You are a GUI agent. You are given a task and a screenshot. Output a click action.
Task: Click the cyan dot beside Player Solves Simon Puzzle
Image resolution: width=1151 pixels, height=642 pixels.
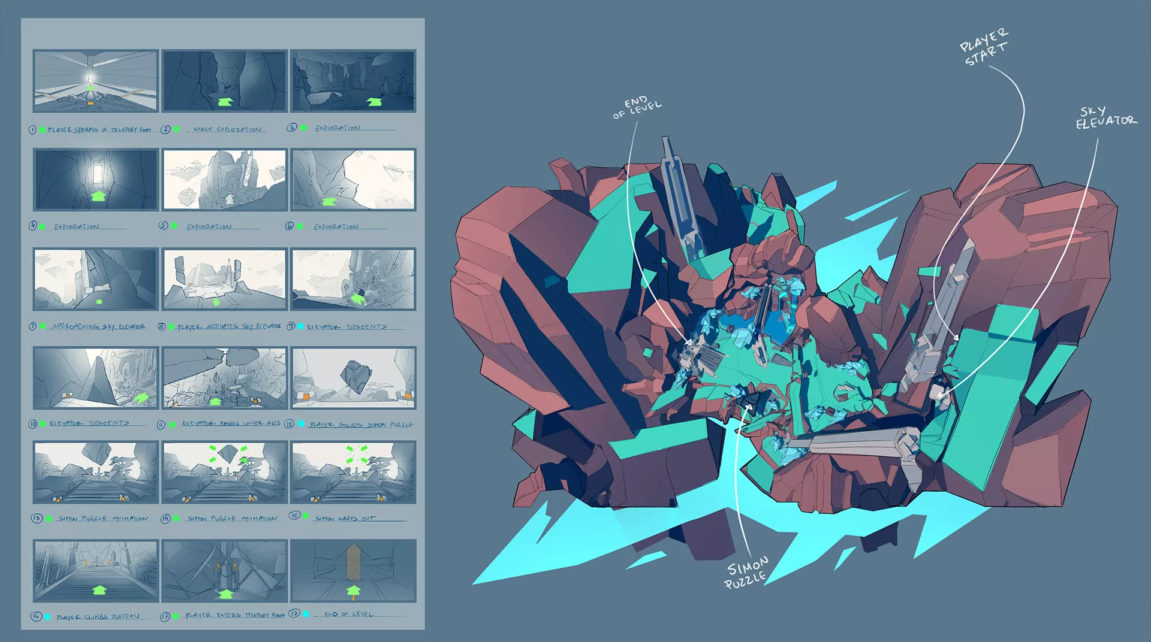(x=301, y=424)
